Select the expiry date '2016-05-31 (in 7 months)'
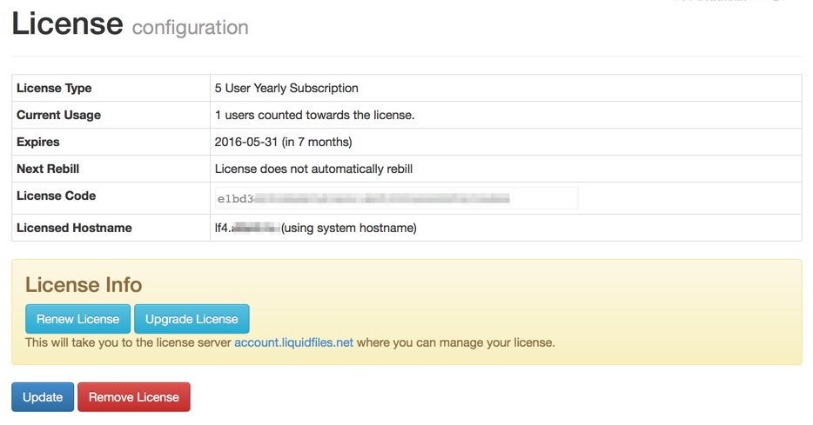 coord(283,142)
